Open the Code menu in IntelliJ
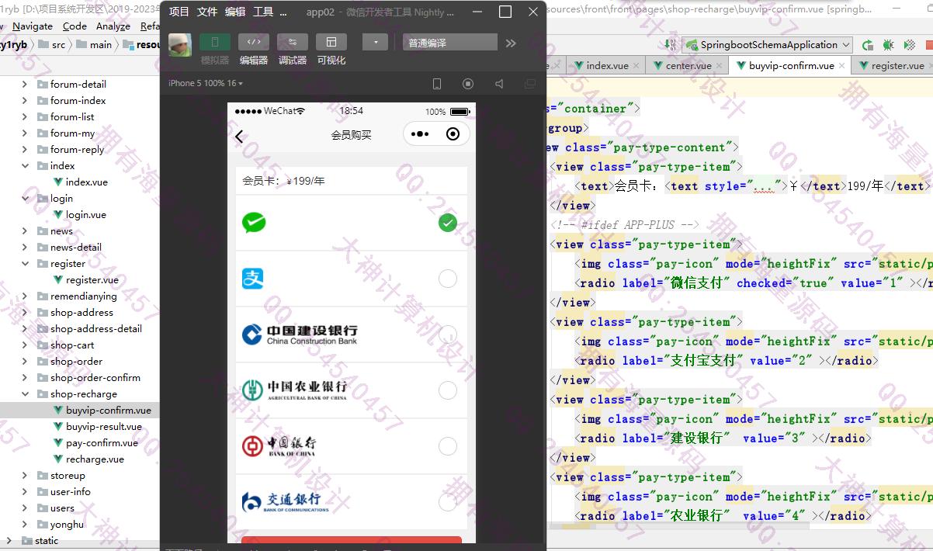Screen dimensions: 933x551 click(x=75, y=26)
